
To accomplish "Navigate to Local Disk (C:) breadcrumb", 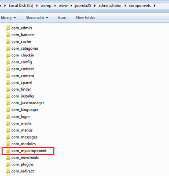I will (x=21, y=6).
